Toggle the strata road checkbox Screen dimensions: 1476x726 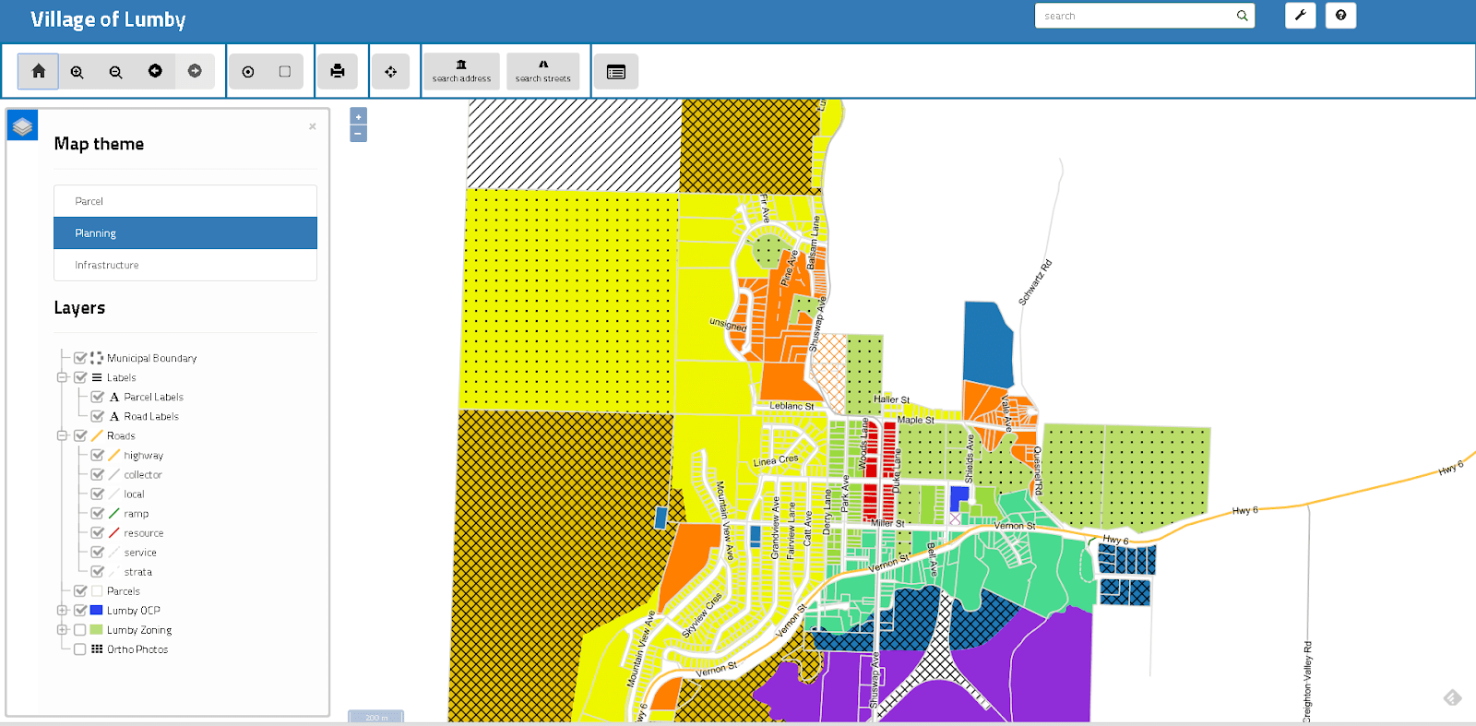[x=98, y=572]
